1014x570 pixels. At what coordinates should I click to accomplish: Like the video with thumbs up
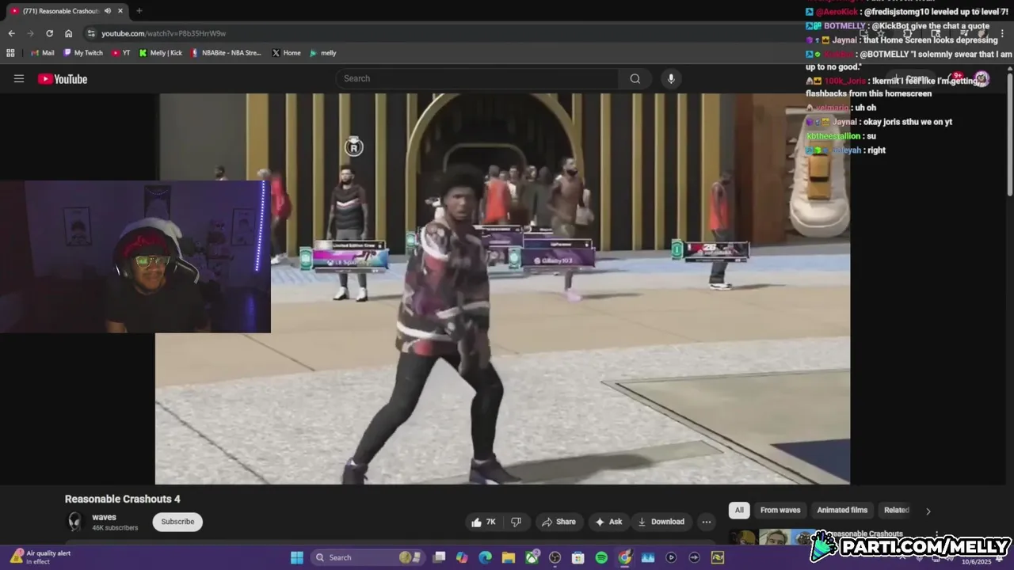(x=483, y=522)
